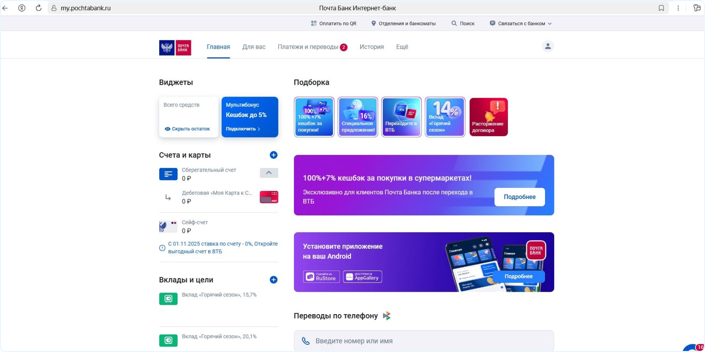Image resolution: width=705 pixels, height=352 pixels.
Task: Open Мультибонус Подключить arrow link
Action: 243,129
